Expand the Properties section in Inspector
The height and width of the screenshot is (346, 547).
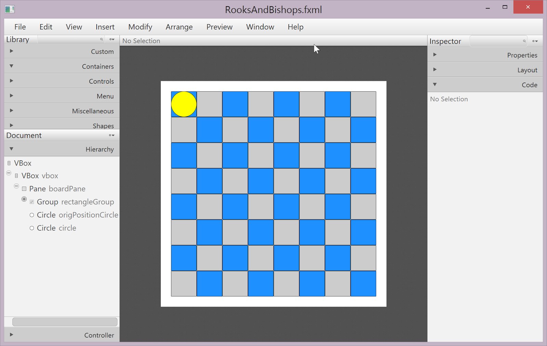click(x=435, y=54)
